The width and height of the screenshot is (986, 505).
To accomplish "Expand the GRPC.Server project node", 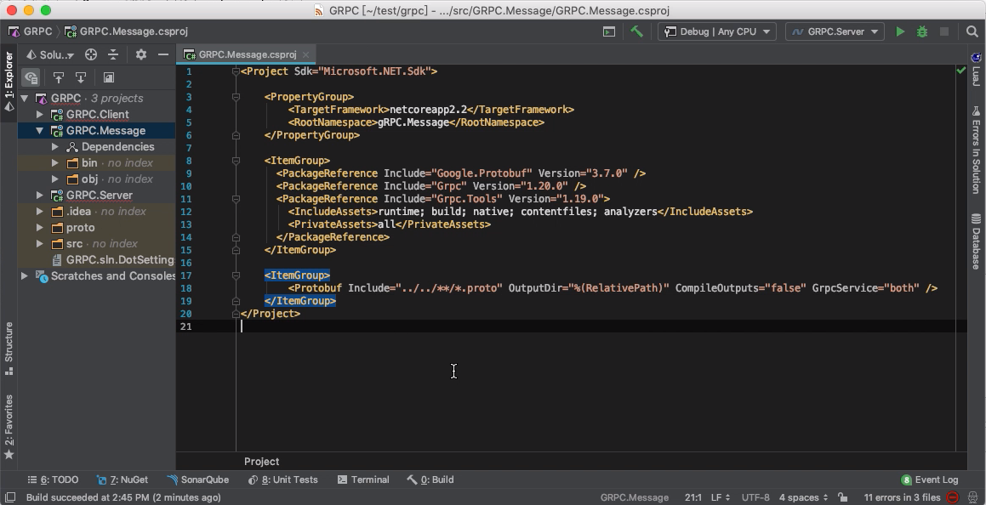I will pyautogui.click(x=40, y=196).
